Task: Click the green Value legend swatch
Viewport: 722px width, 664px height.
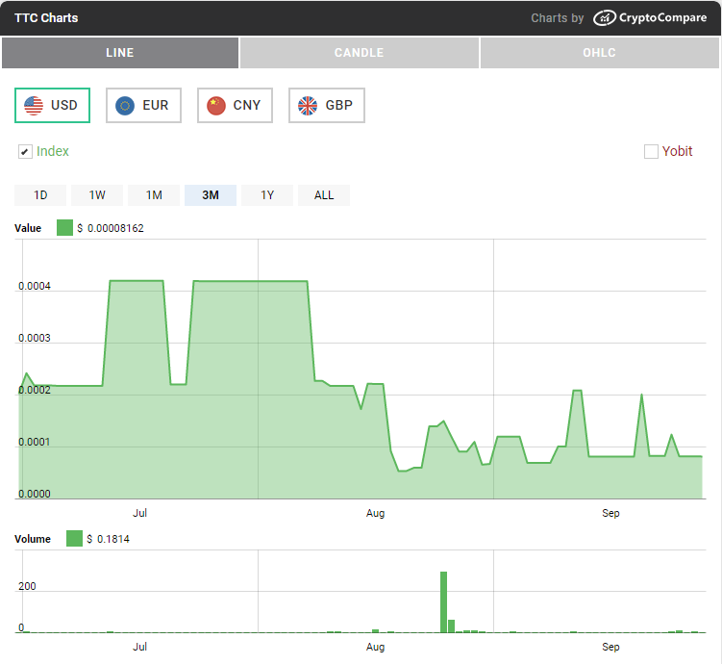Action: point(64,228)
